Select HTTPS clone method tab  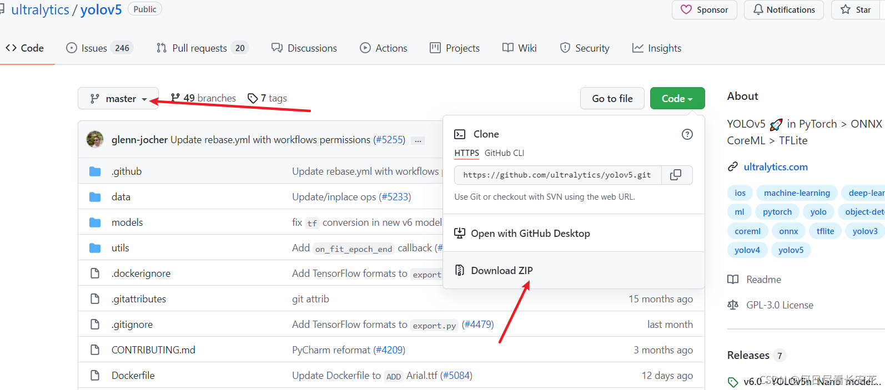(466, 153)
